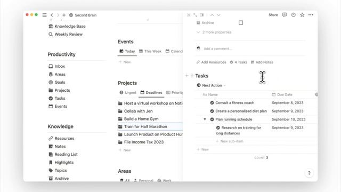Screen dimensions: 341x192
Task: Open Host a virtual workshop project
Action: pyautogui.click(x=150, y=103)
